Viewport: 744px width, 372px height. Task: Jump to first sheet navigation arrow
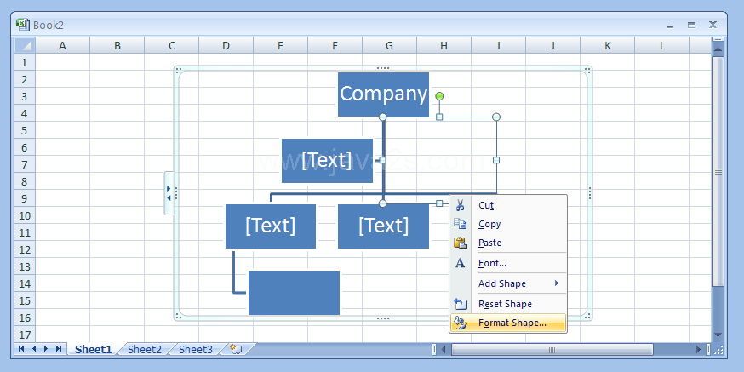[21, 349]
